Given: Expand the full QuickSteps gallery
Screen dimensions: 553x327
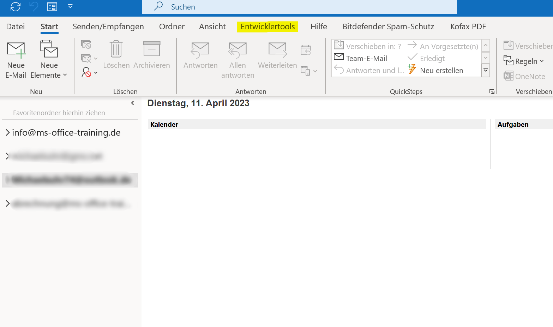Looking at the screenshot, I should [486, 70].
